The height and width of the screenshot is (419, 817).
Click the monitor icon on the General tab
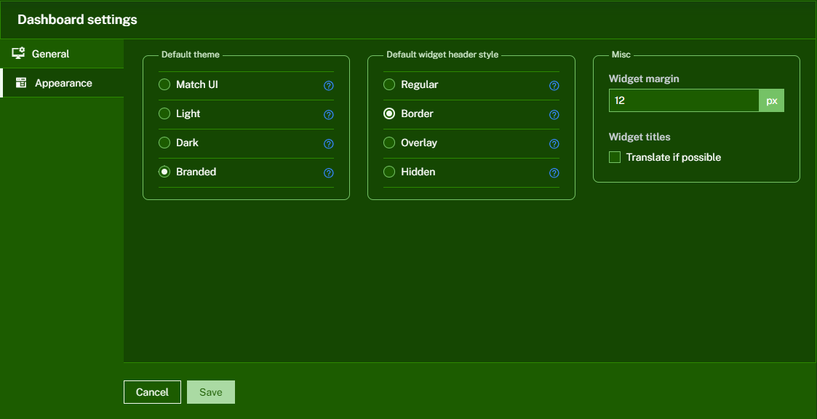point(19,53)
